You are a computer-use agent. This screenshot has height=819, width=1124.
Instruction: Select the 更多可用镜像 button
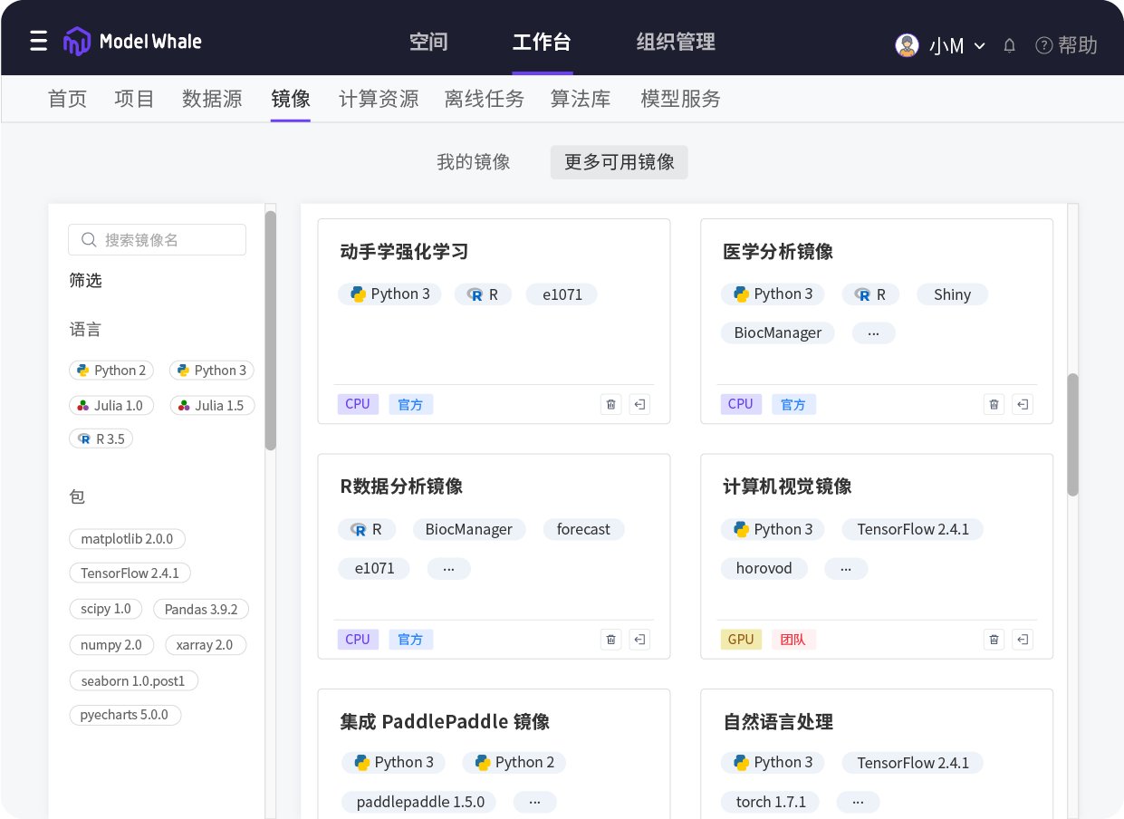(x=620, y=162)
